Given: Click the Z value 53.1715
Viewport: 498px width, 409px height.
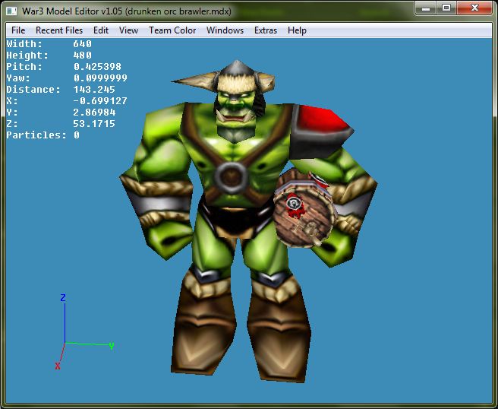Looking at the screenshot, I should tap(94, 124).
